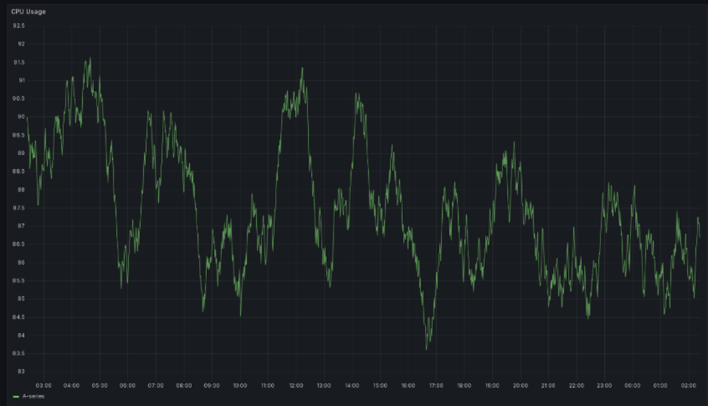Click the peak just after 12:00
Viewport: 708px width, 406px height.
click(x=303, y=68)
